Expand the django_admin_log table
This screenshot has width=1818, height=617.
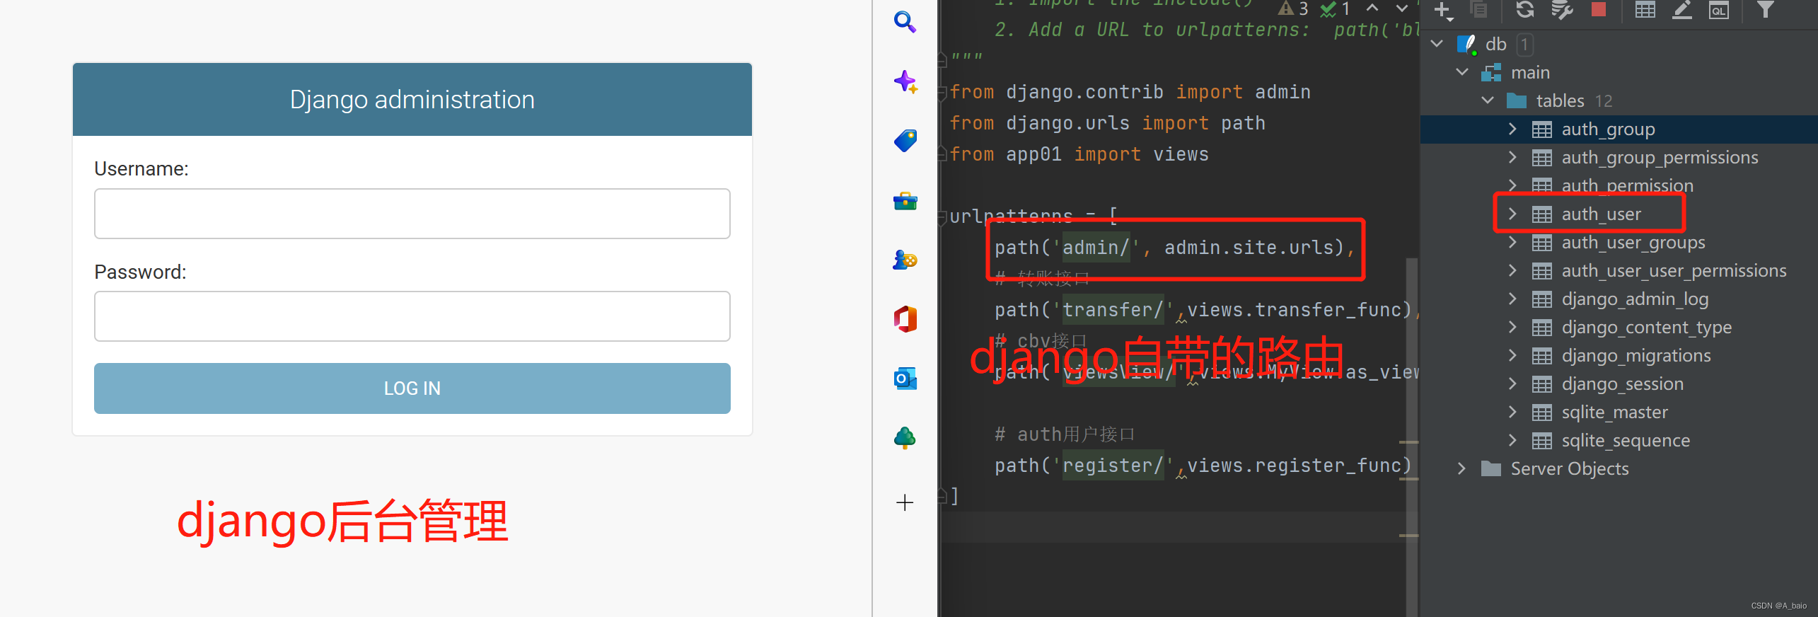coord(1512,299)
